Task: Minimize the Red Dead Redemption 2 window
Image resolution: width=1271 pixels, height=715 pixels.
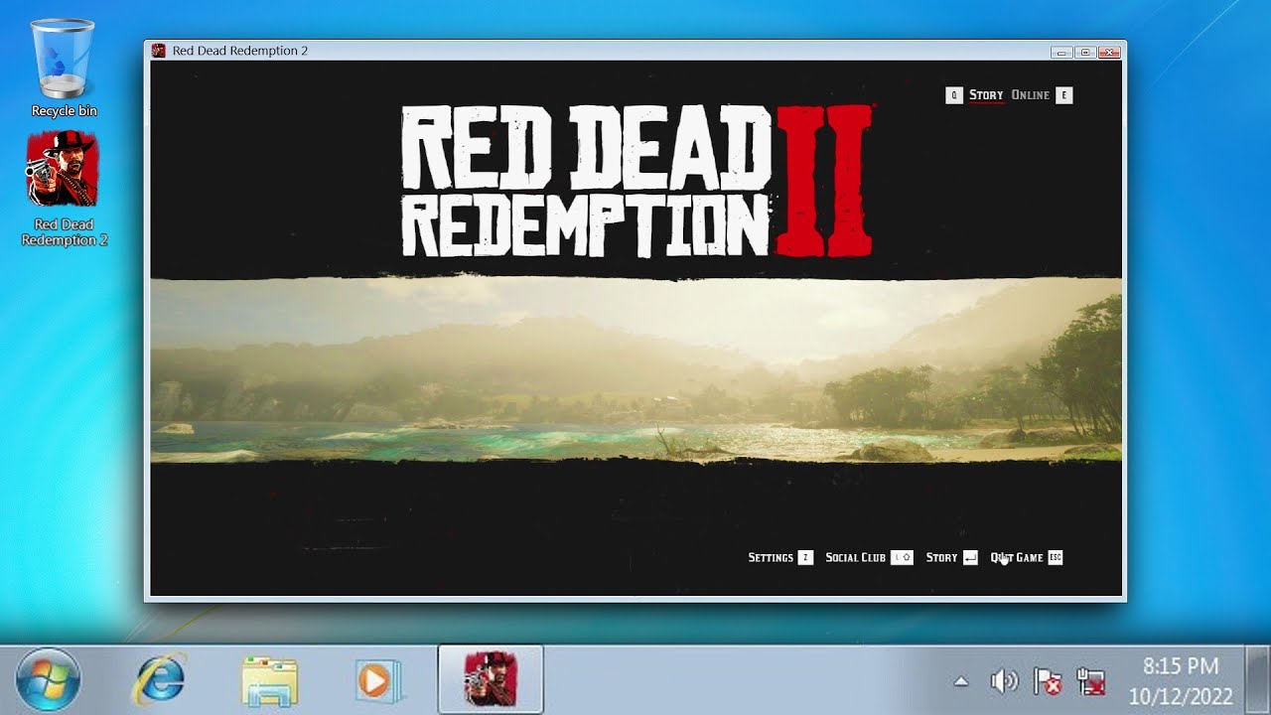Action: click(x=1061, y=52)
